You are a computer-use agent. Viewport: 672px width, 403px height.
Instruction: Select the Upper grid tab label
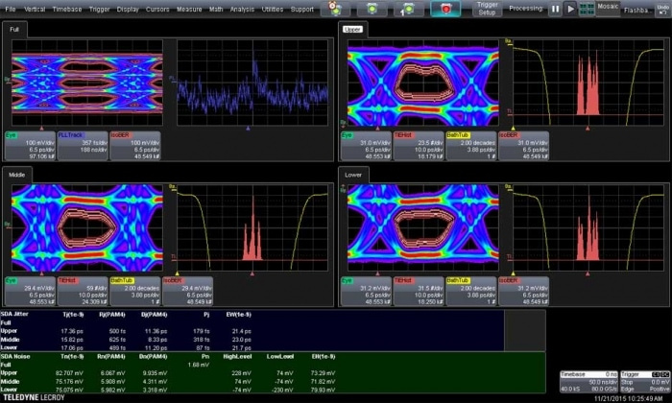coord(352,30)
